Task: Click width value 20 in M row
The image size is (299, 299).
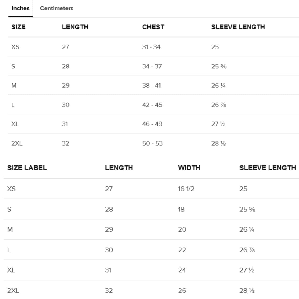Action: coord(182,229)
